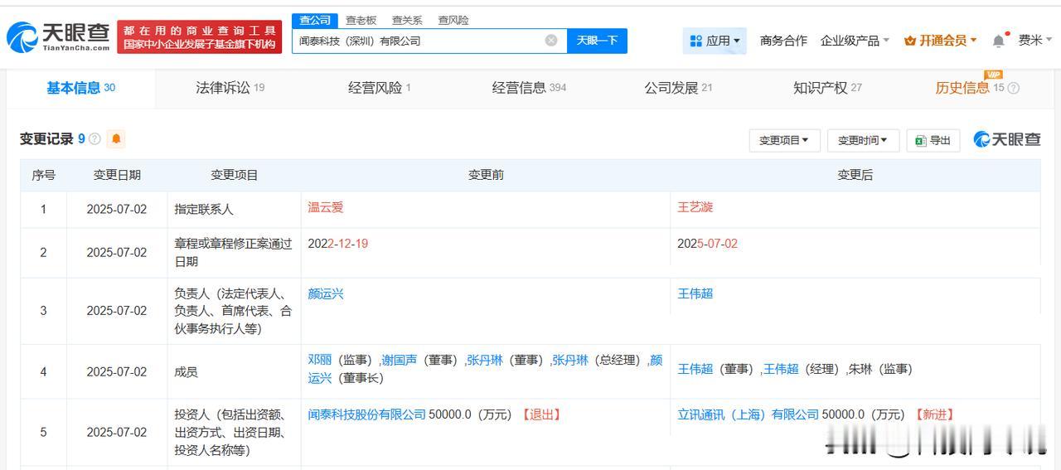
Task: Open the 变更时间 filter dropdown
Action: 863,141
